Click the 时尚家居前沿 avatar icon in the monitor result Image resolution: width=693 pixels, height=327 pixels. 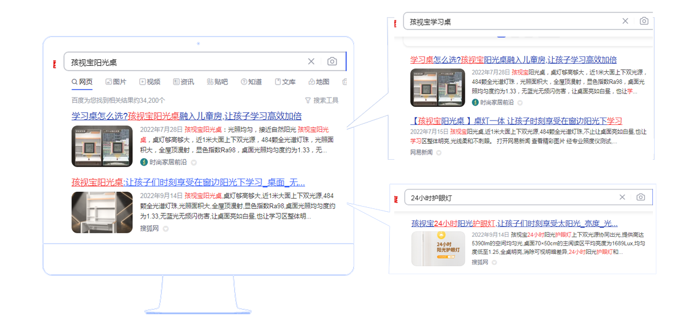(x=144, y=162)
